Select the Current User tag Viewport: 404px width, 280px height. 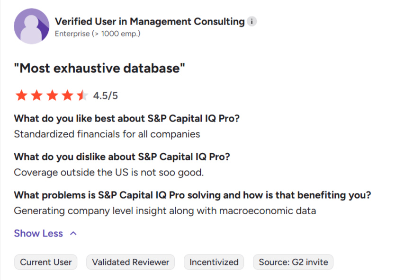coord(45,262)
